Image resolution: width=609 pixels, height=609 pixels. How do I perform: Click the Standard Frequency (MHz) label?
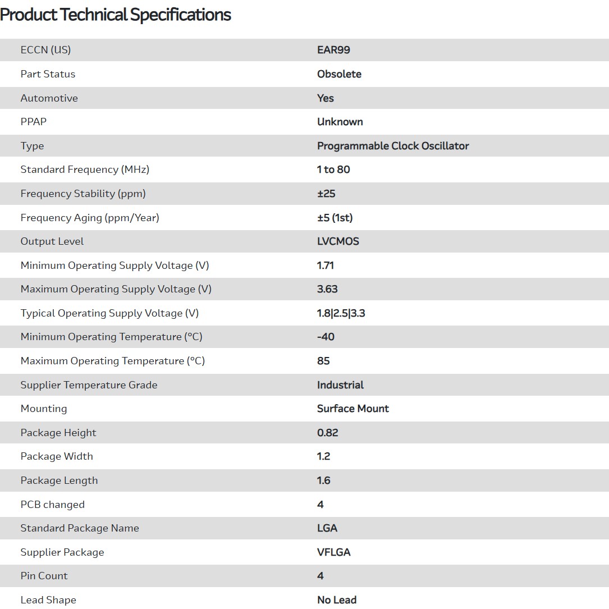(85, 170)
